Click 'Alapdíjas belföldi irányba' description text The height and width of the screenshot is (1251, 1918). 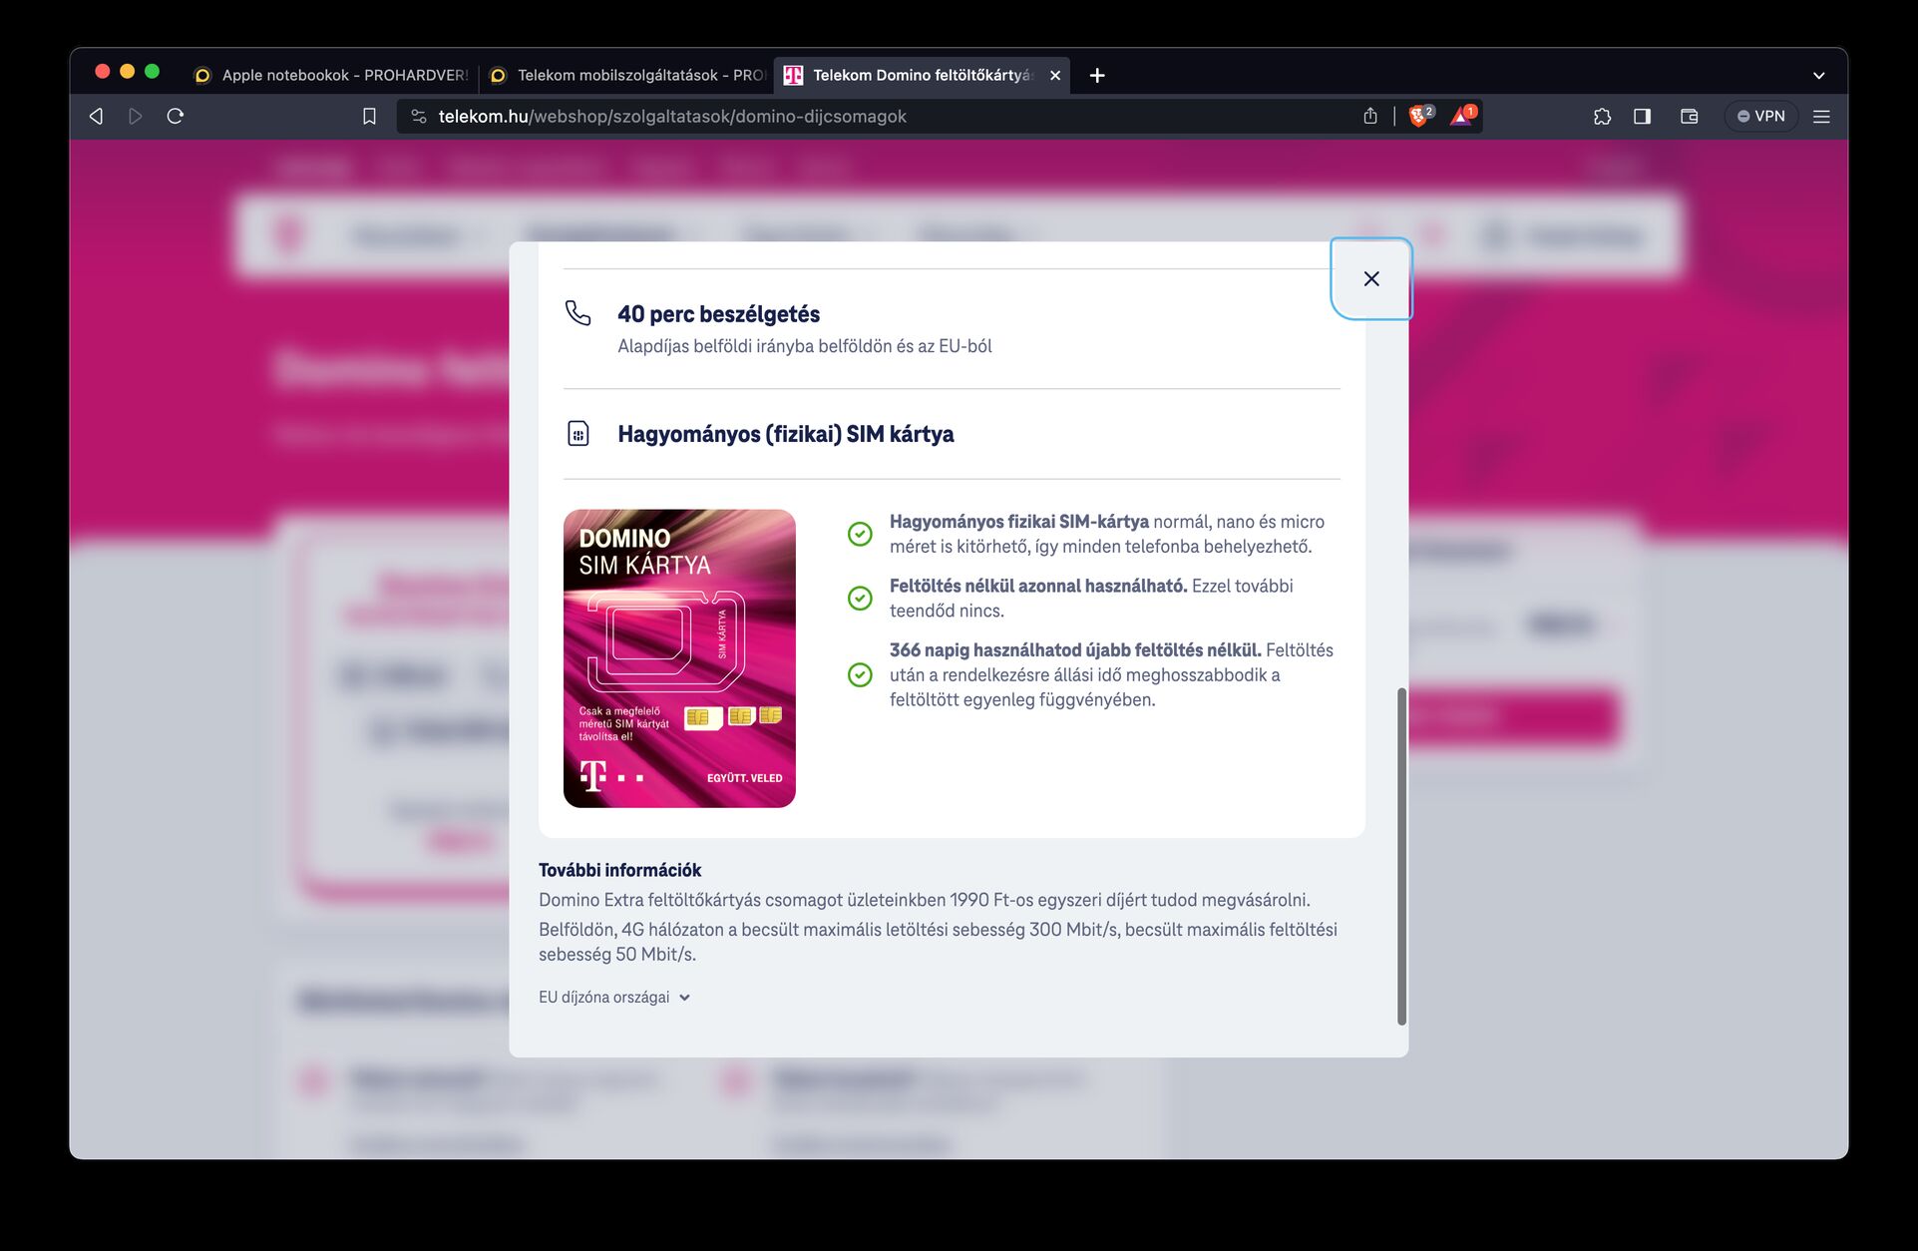tap(804, 346)
